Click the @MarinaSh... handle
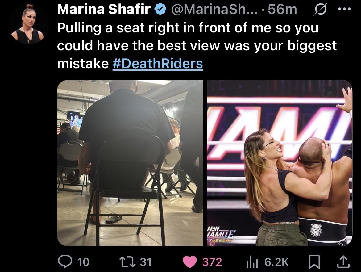Viewport: 361px width, 272px height. [214, 9]
